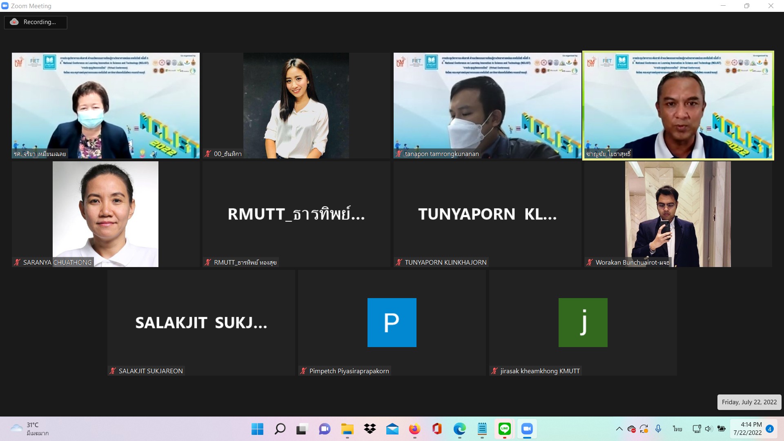The height and width of the screenshot is (441, 784).
Task: Select Pimpetch Piyasiraprapakorn's video tile
Action: coord(392,323)
